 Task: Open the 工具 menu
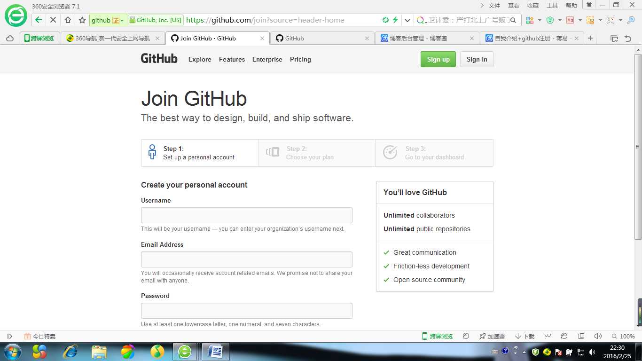point(552,6)
